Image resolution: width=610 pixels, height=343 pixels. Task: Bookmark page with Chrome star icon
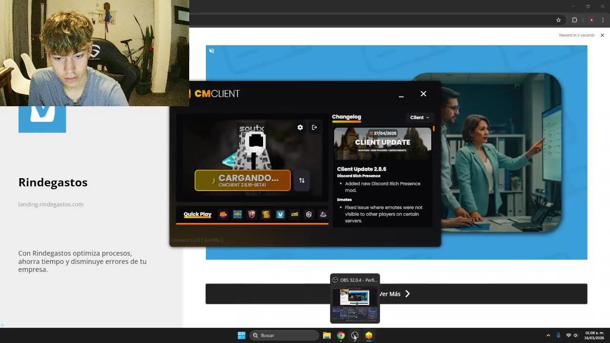click(x=559, y=20)
